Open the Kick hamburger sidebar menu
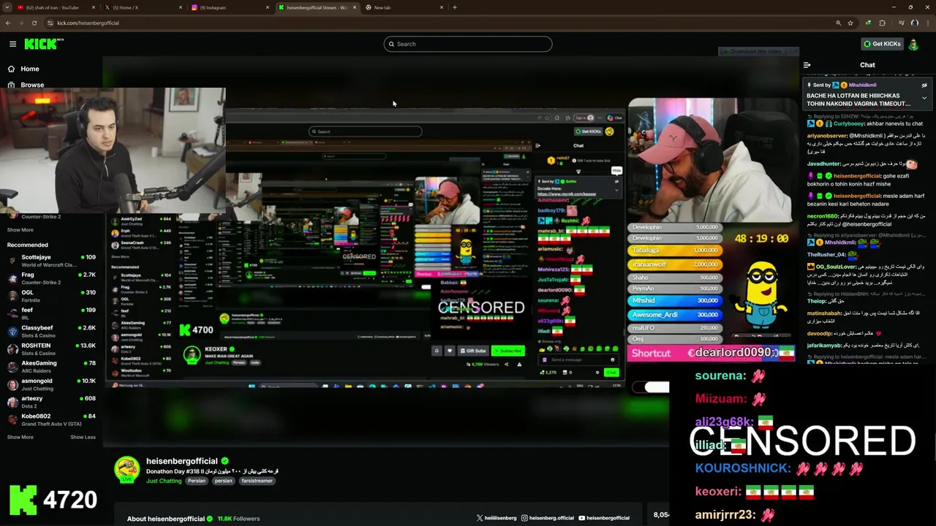936x526 pixels. [x=12, y=44]
